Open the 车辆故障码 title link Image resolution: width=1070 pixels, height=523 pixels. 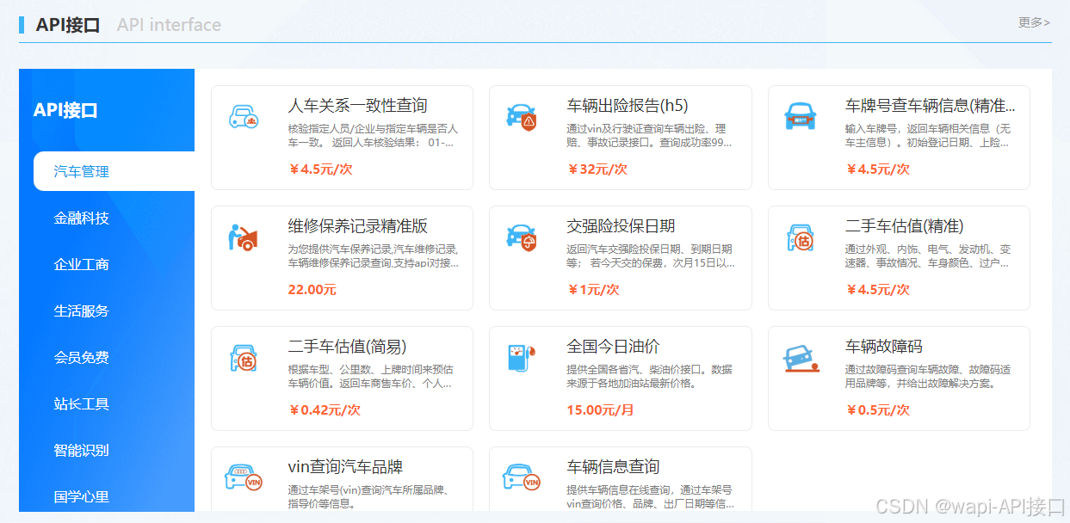(x=884, y=347)
